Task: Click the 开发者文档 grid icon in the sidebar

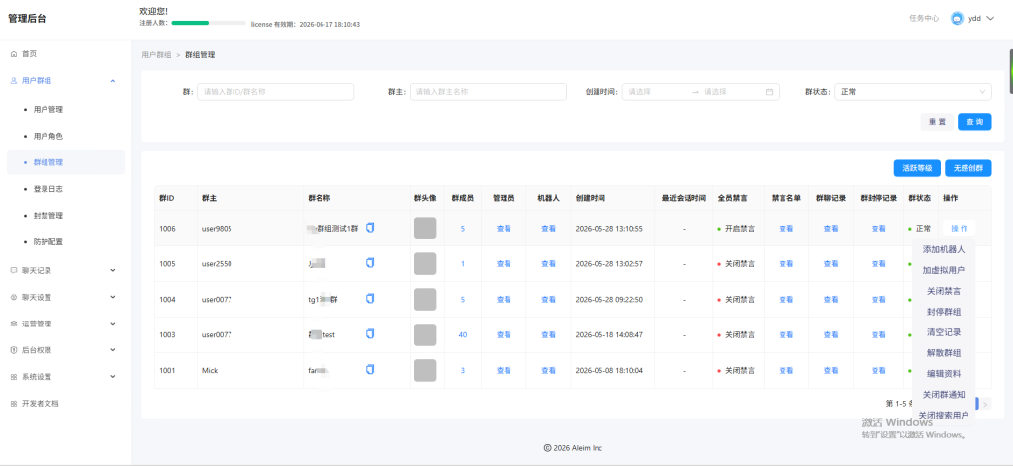Action: click(14, 404)
